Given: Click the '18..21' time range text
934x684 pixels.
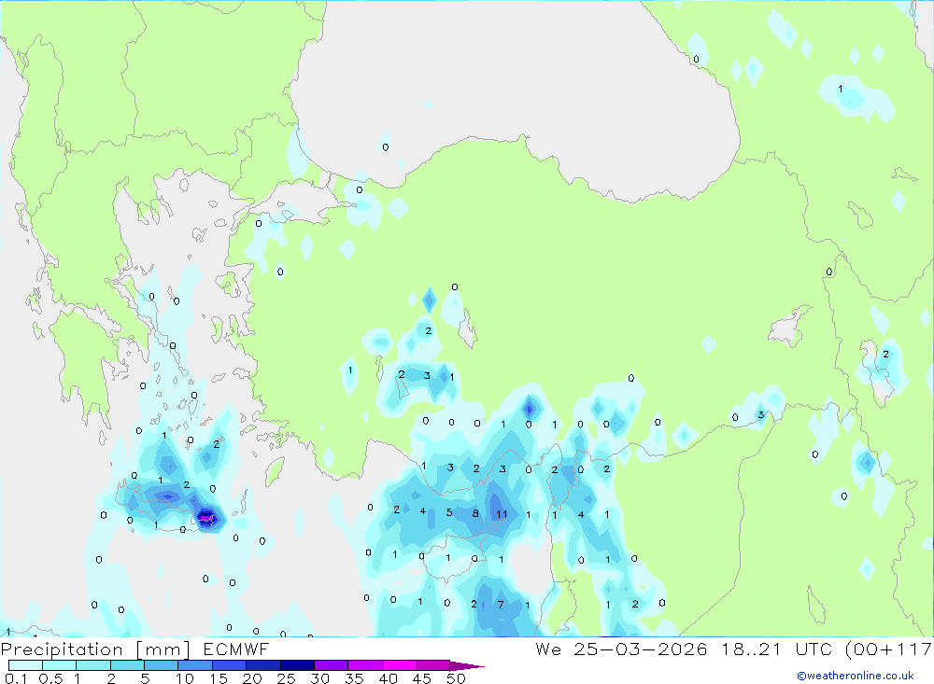Looking at the screenshot, I should click(751, 649).
